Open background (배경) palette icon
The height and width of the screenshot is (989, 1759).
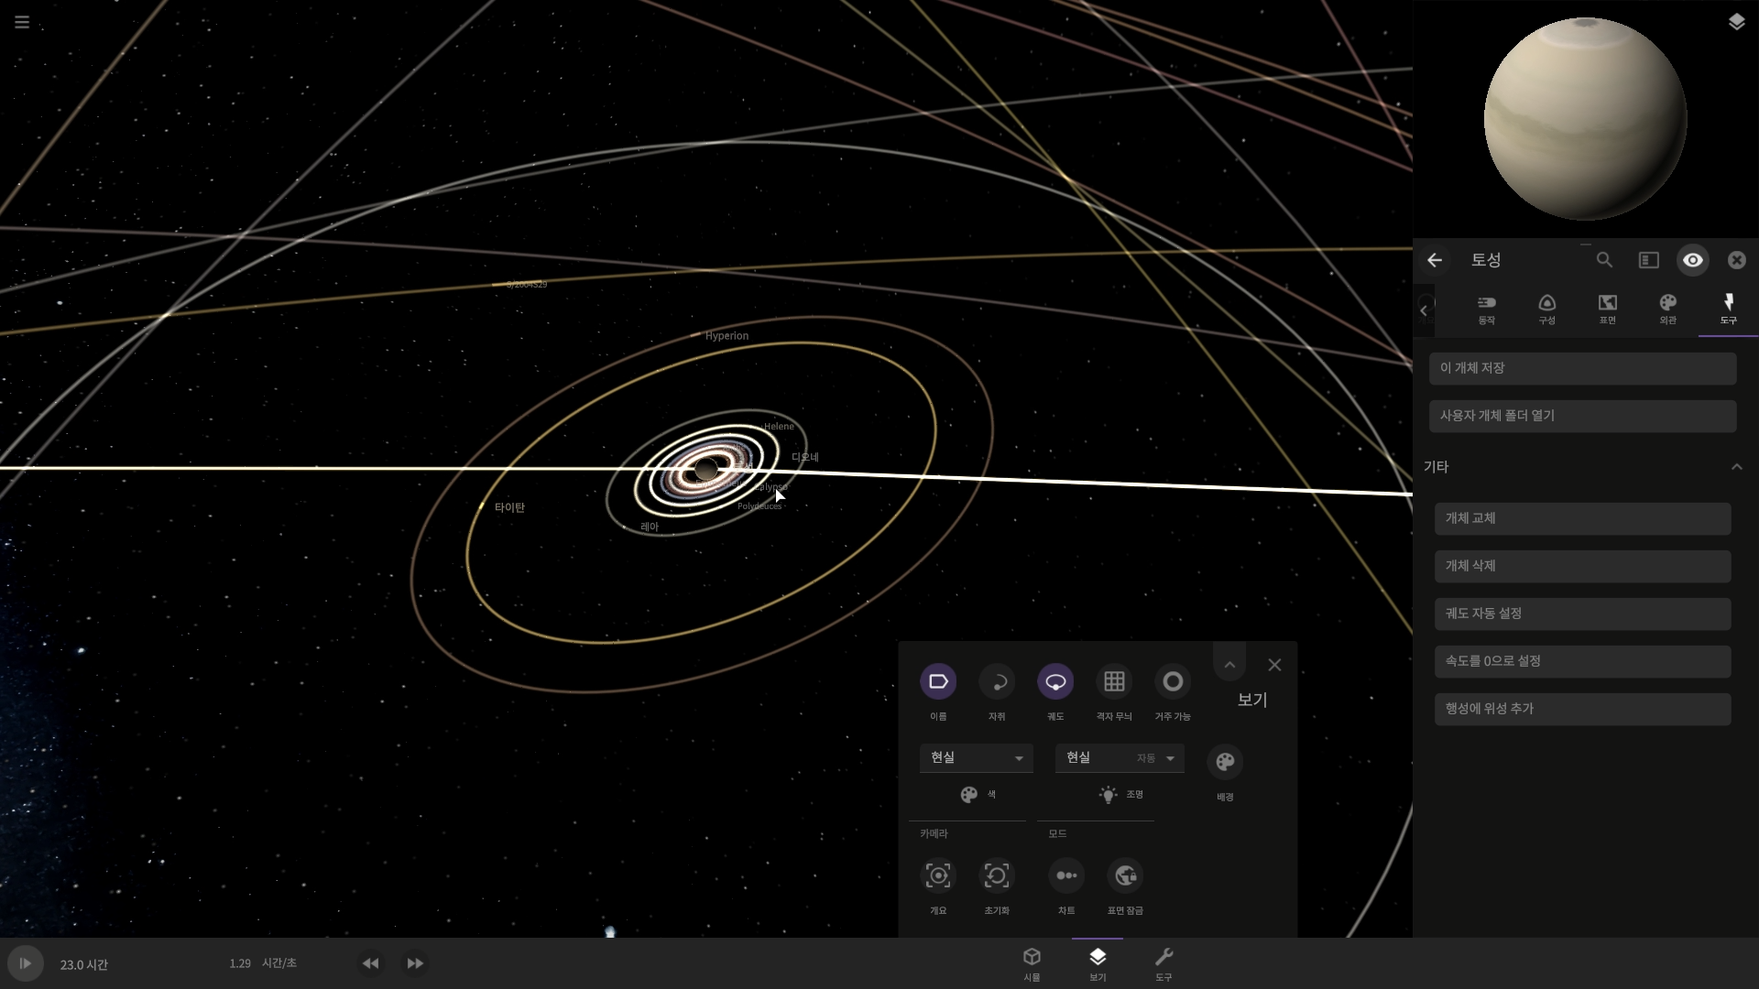pos(1225,762)
